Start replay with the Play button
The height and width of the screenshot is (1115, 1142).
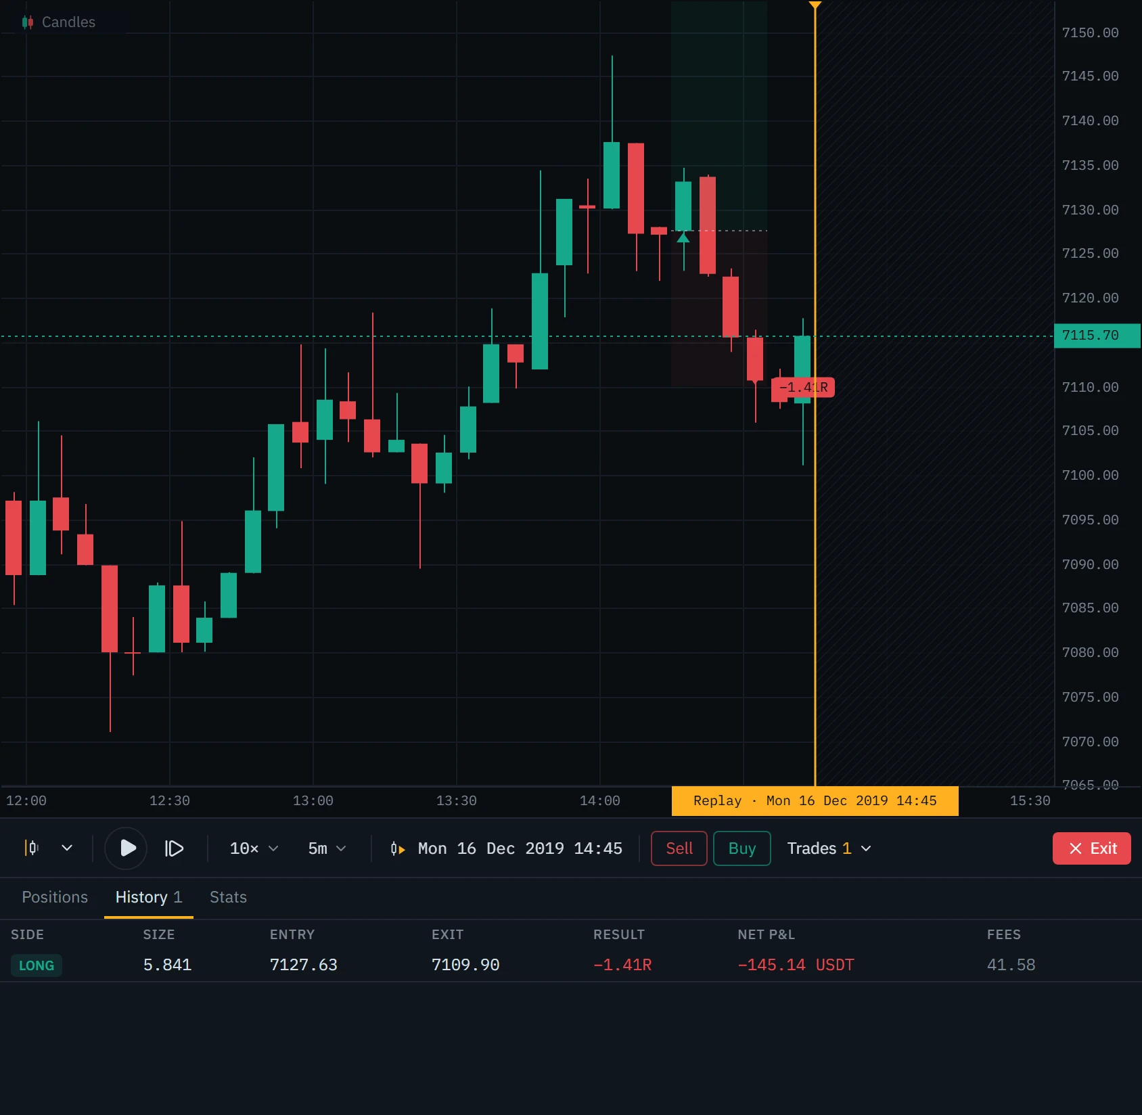pyautogui.click(x=127, y=848)
